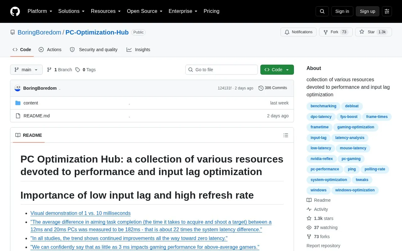The width and height of the screenshot is (402, 251).
Task: Open Visual demonstration of 1 vs. 10 milliseconds
Action: 80,213
